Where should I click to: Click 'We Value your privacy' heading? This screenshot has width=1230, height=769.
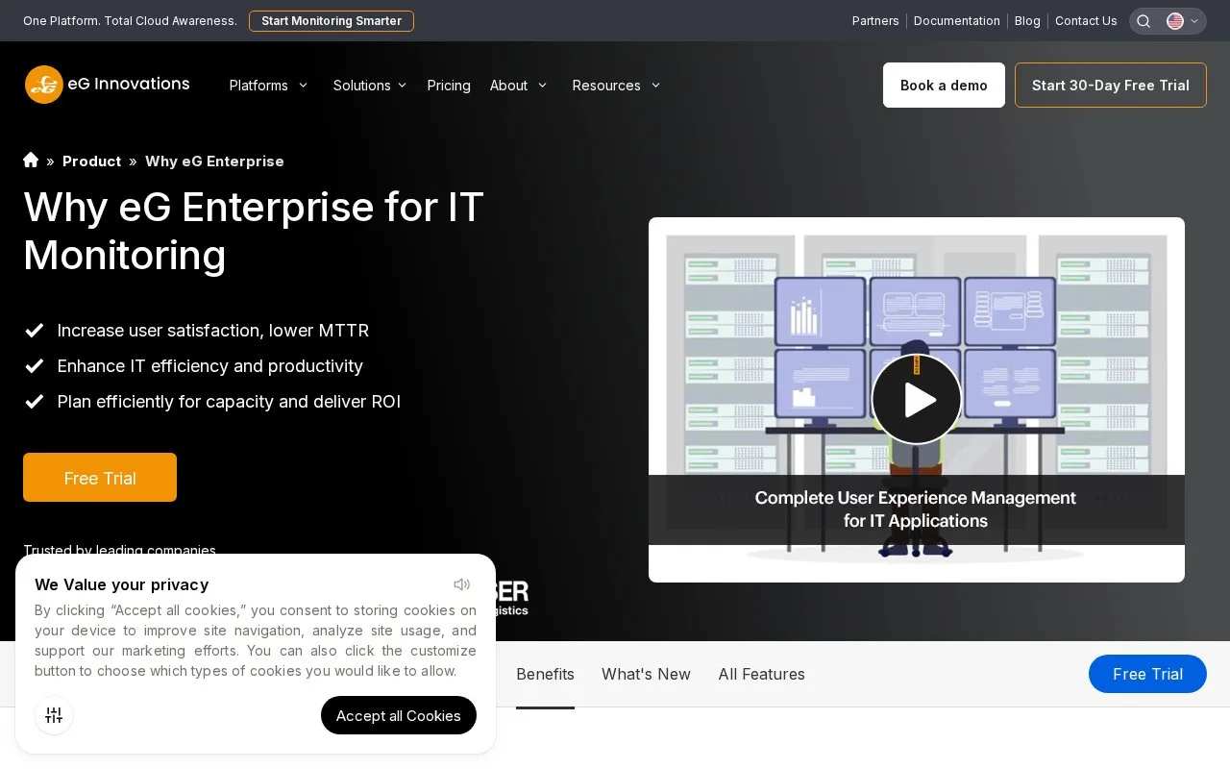point(121,584)
